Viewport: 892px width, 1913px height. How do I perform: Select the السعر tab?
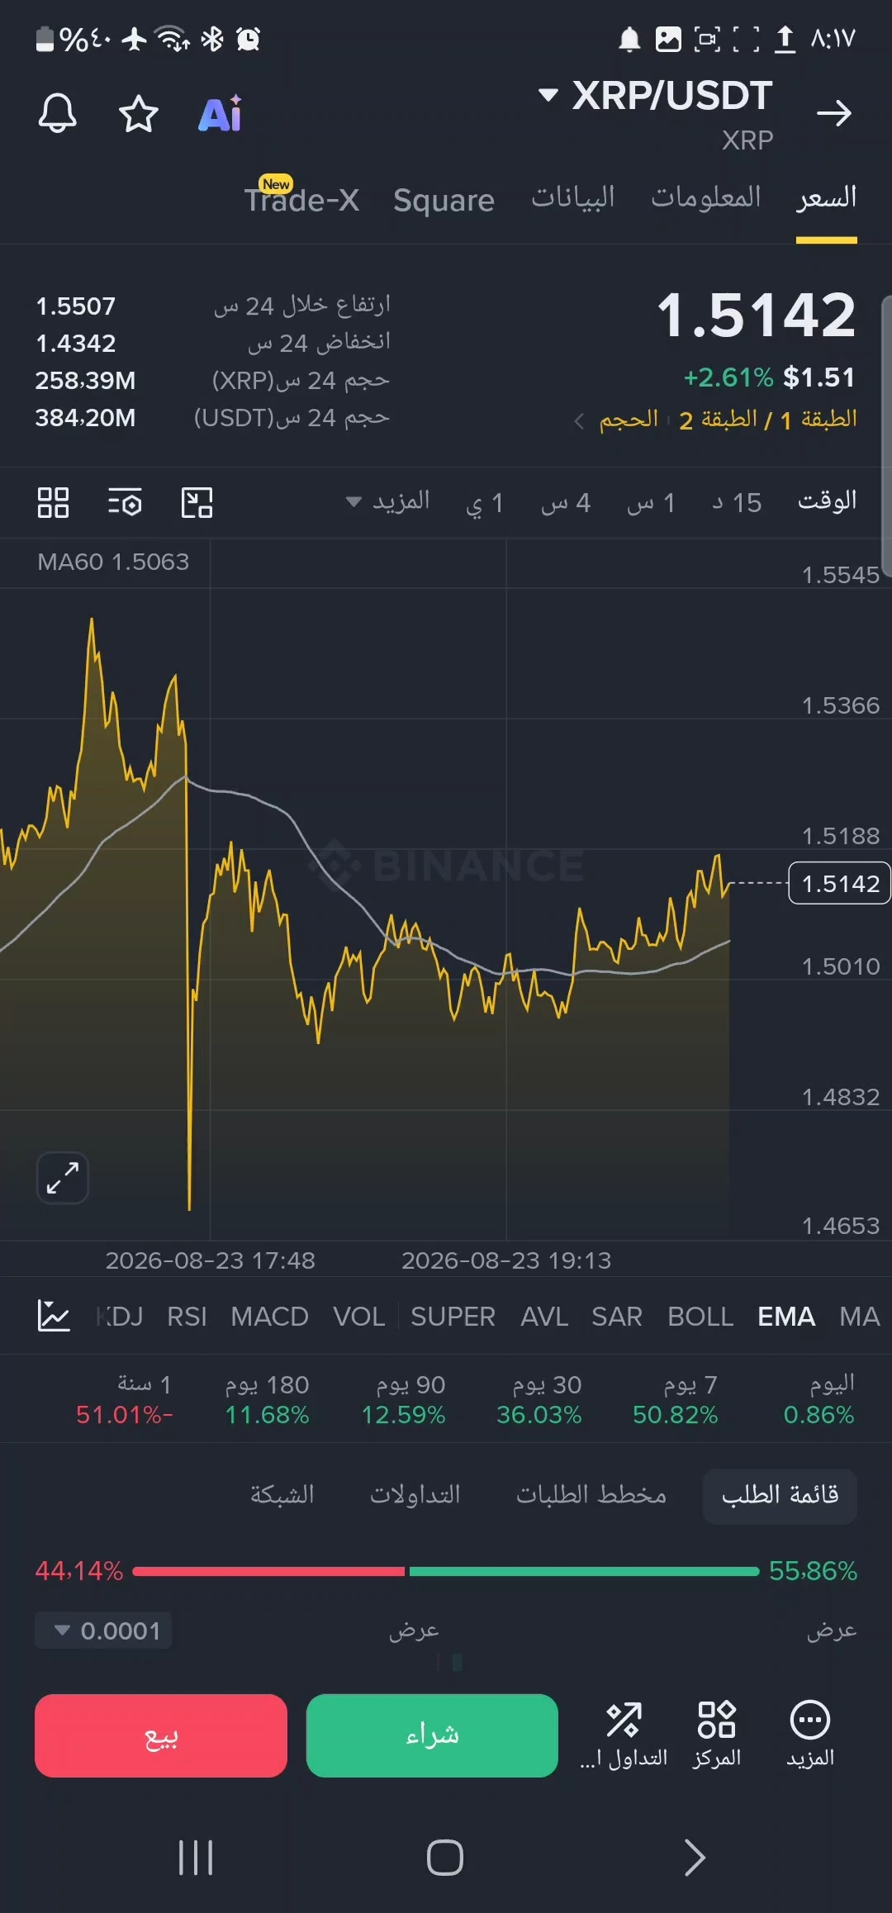tap(827, 198)
